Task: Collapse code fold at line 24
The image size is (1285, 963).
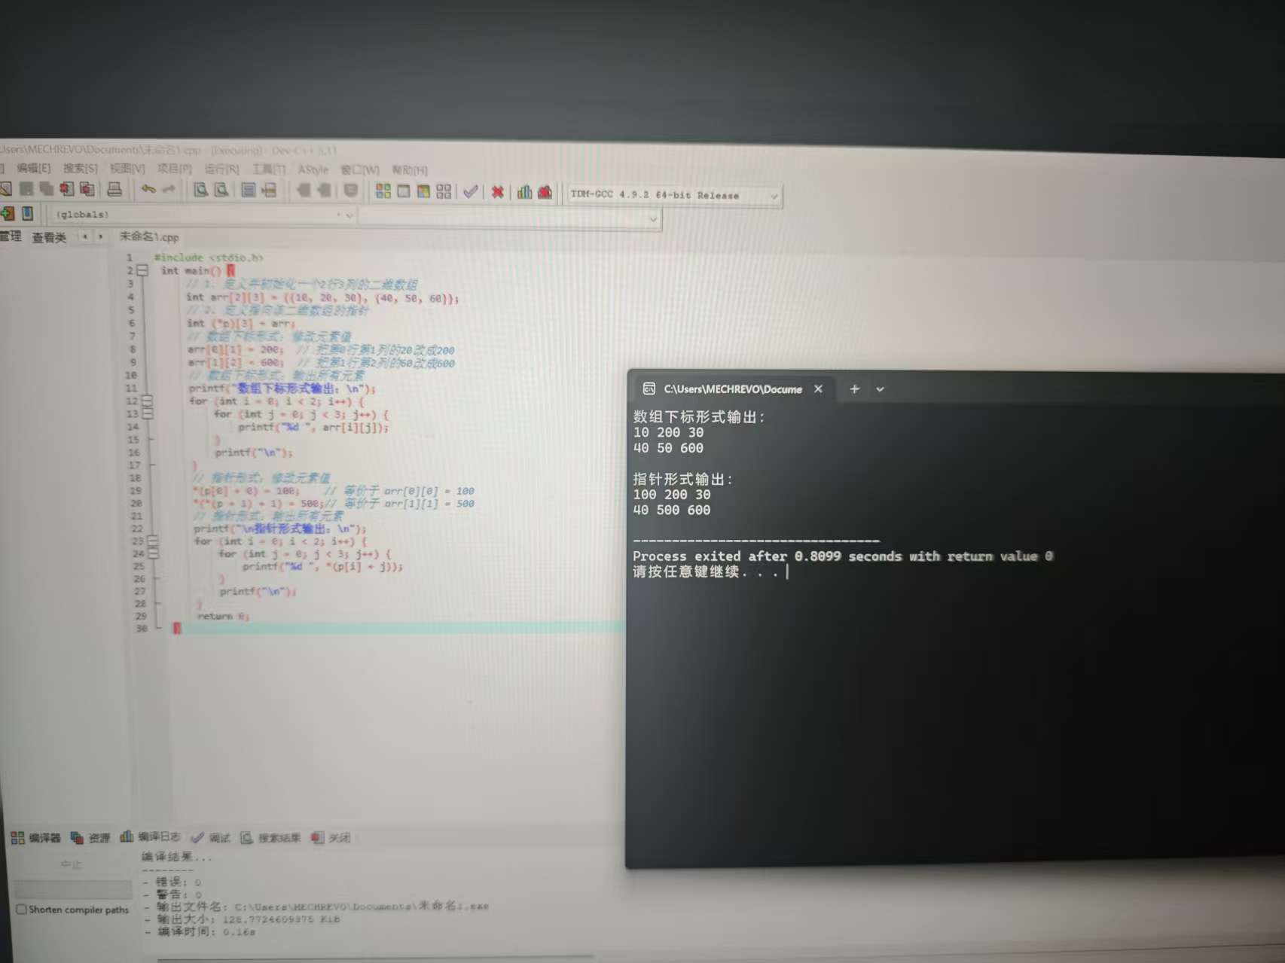Action: point(153,553)
